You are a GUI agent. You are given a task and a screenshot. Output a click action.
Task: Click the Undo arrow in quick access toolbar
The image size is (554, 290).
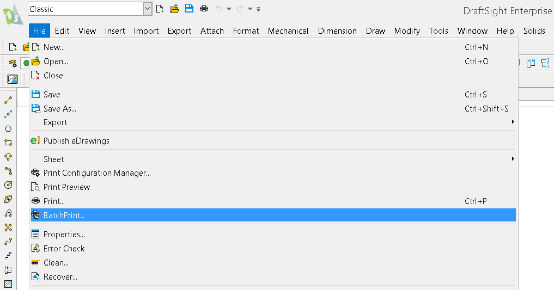pyautogui.click(x=218, y=9)
